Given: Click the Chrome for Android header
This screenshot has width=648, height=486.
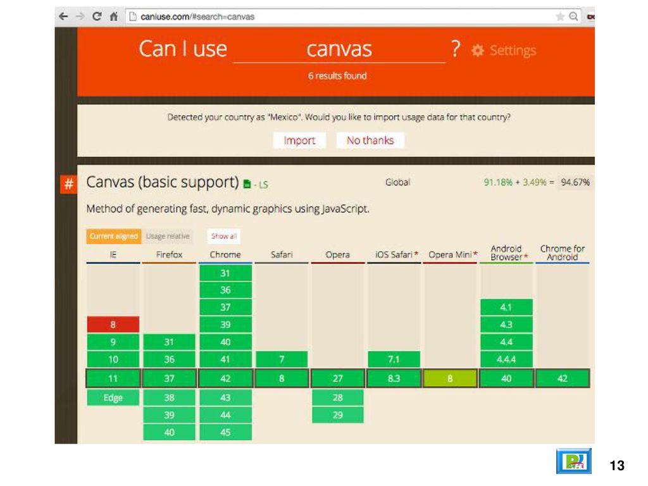Looking at the screenshot, I should (563, 253).
